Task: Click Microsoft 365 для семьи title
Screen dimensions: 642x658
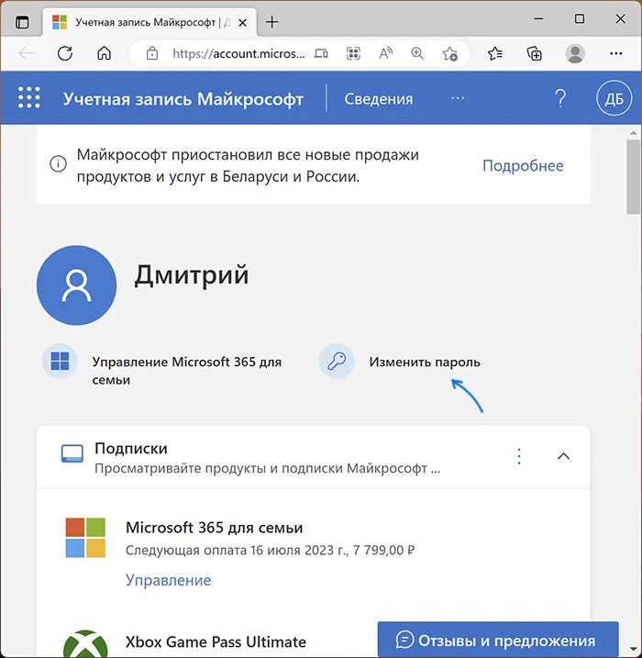Action: coord(214,528)
